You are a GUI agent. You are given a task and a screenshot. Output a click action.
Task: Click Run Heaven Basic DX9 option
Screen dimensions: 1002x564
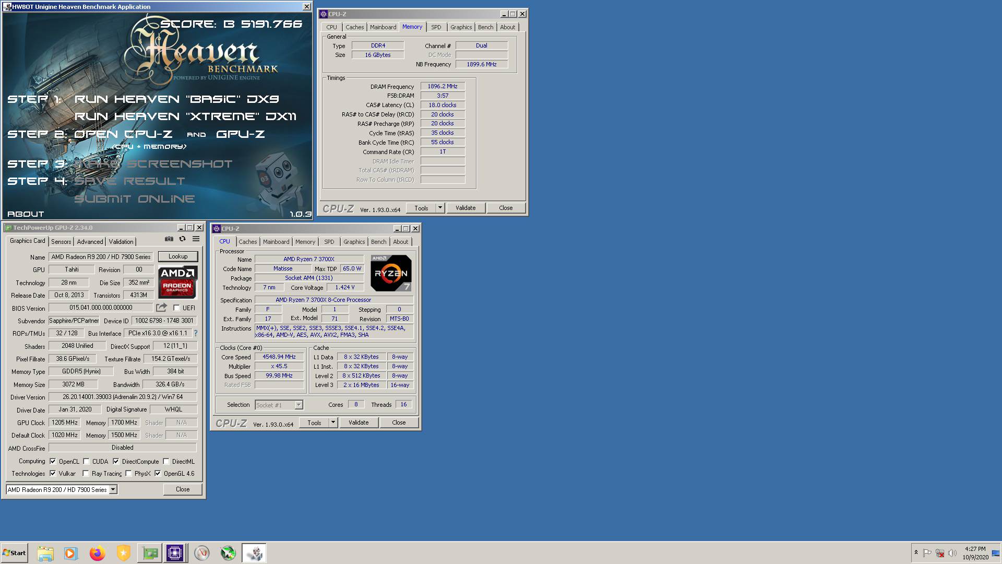click(177, 99)
